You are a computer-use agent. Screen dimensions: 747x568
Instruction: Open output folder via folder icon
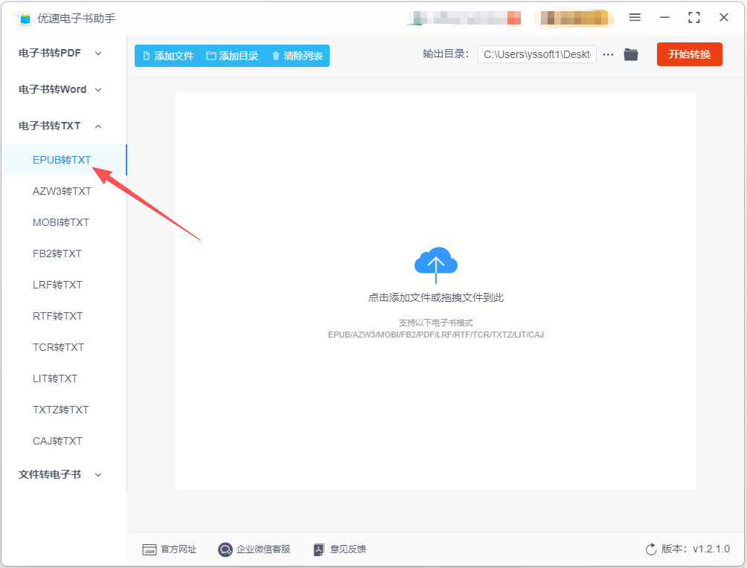coord(631,55)
